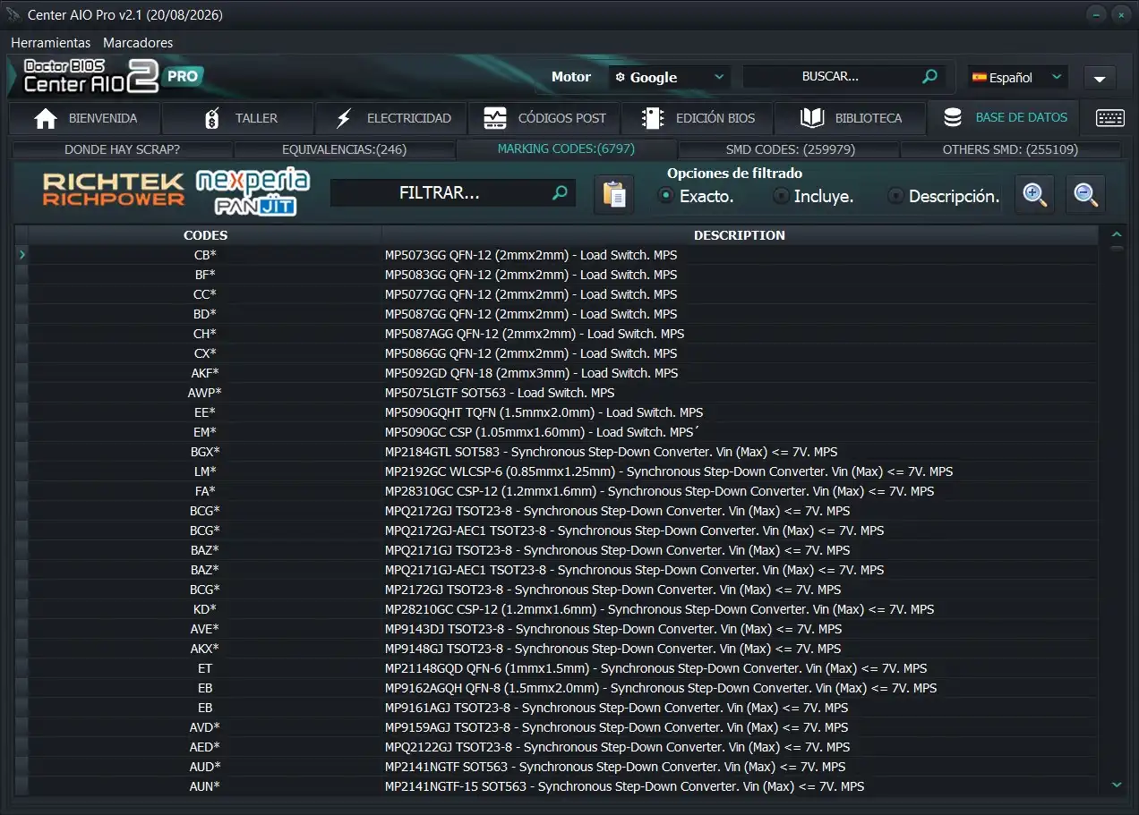Open the Español language dropdown
The width and height of the screenshot is (1139, 815).
point(1017,78)
